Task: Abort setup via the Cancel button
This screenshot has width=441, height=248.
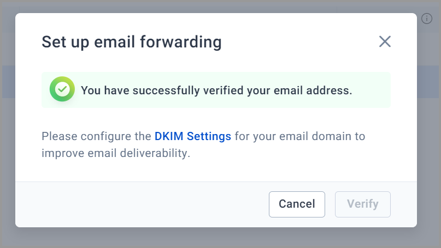Action: tap(297, 204)
